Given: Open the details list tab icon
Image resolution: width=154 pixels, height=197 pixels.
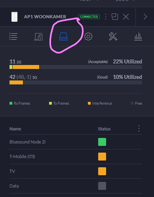Looking at the screenshot, I should [x=13, y=36].
